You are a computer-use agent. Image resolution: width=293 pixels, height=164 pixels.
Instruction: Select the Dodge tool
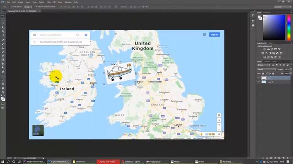click(x=3, y=68)
